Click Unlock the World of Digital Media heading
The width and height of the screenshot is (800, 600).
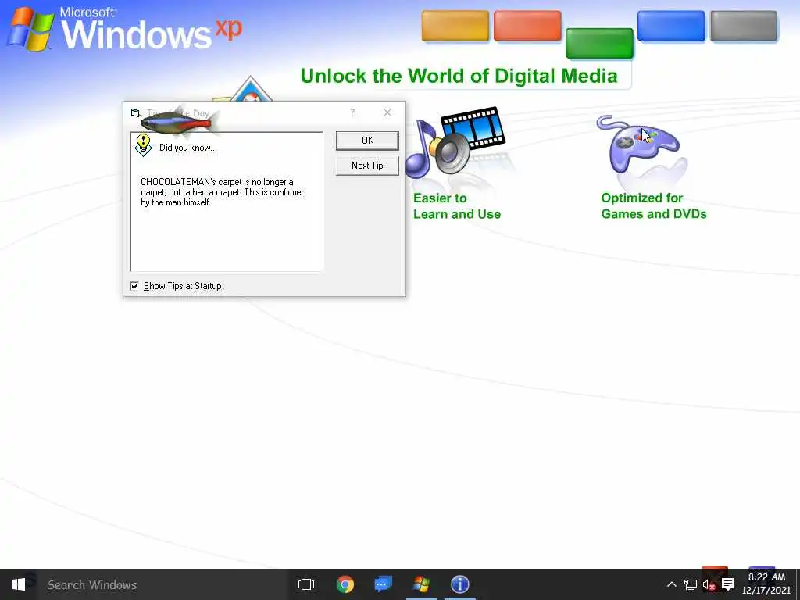click(459, 76)
